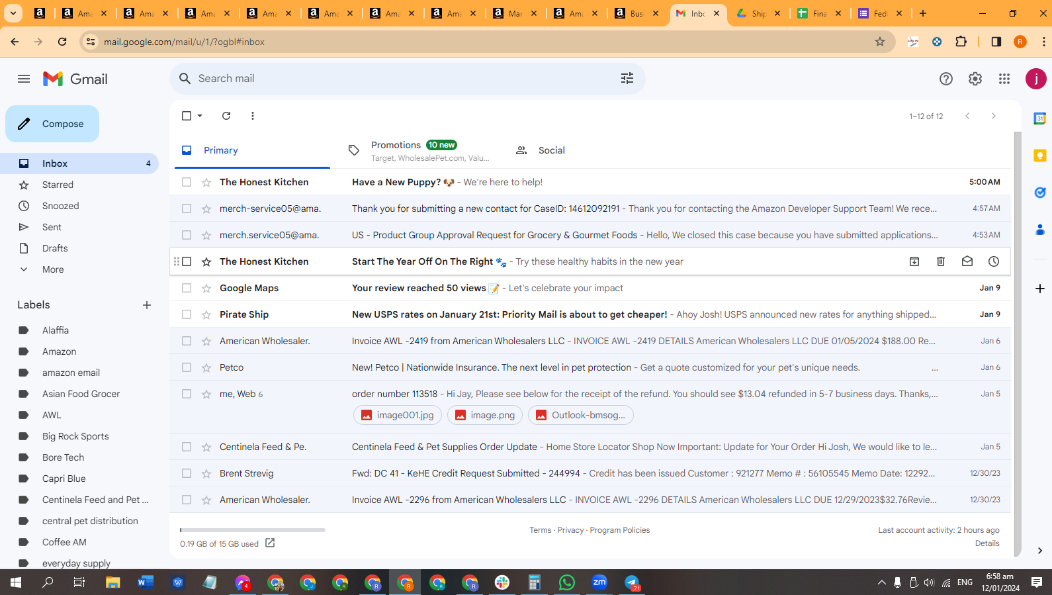Switch to the Primary tab
The height and width of the screenshot is (595, 1052).
click(x=252, y=150)
